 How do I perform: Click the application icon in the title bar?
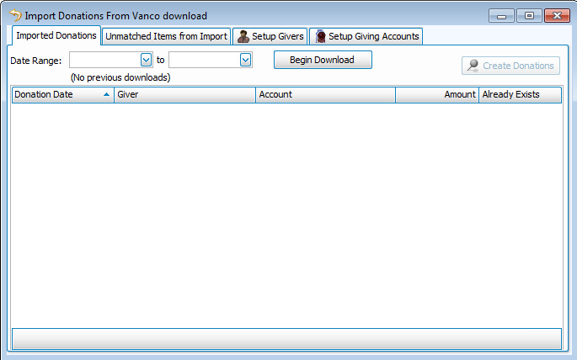pos(15,15)
